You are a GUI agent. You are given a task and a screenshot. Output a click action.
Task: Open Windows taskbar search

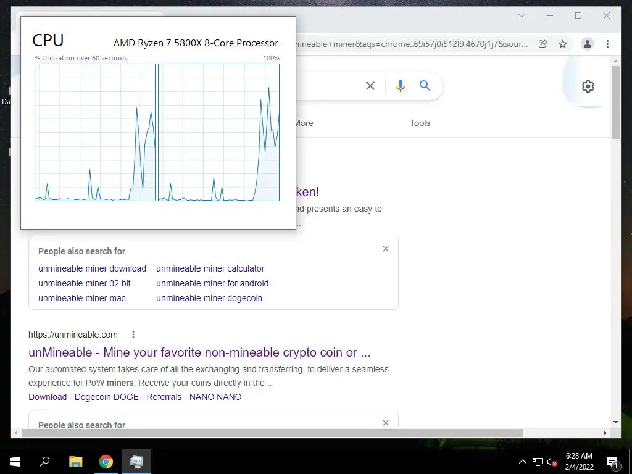pyautogui.click(x=44, y=462)
